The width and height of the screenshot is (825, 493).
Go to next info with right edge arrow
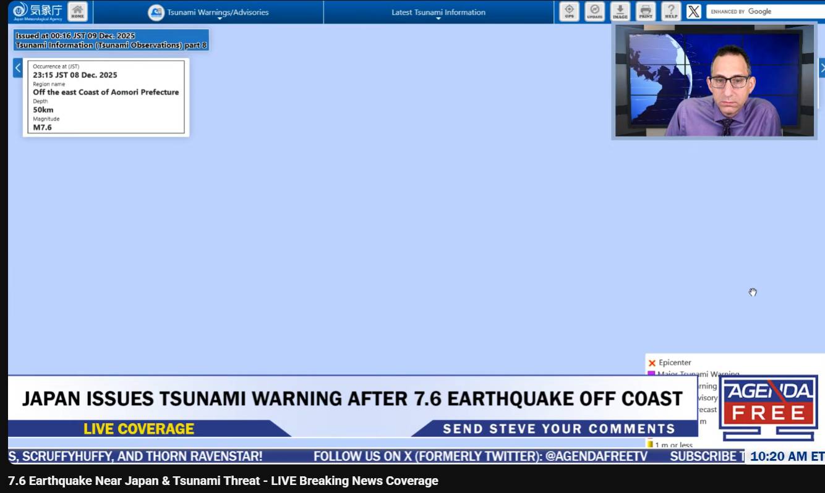[x=822, y=68]
